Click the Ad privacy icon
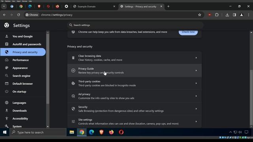Viewport: 253px width, 142px height. 73,96
